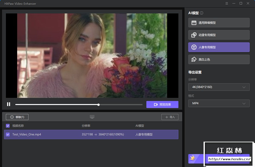The image size is (255, 167).
Task: Uncheck the Test_Video_One.mp4 checkbox
Action: pos(8,135)
